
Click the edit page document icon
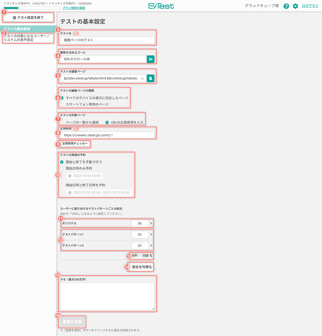coord(151,79)
